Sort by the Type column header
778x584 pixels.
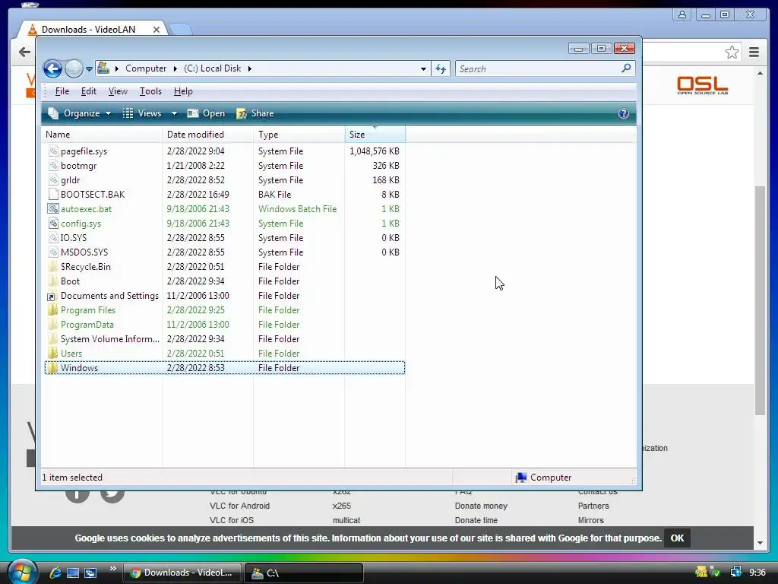(299, 135)
